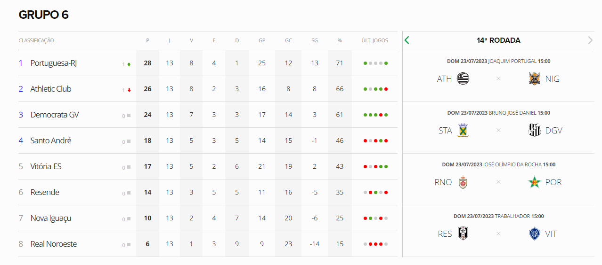Go to next round with gray arrow

590,40
